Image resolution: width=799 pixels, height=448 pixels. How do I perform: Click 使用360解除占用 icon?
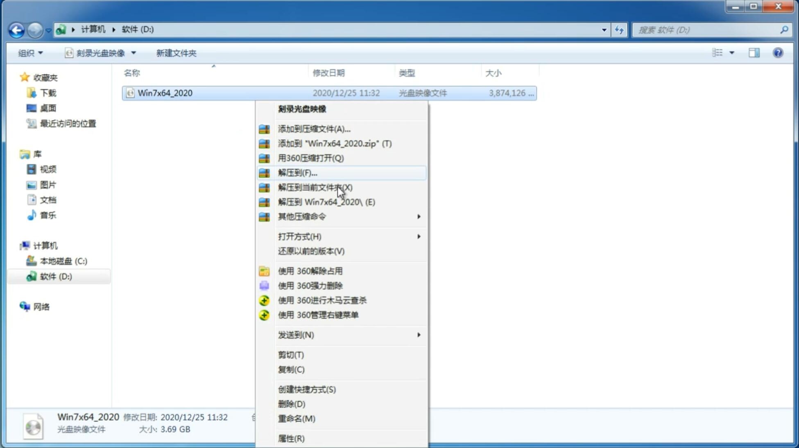[x=263, y=271]
